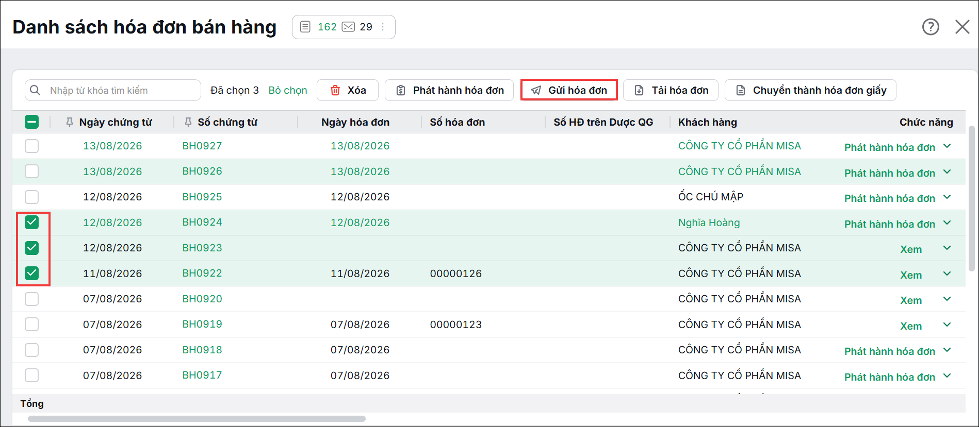Screen dimensions: 979x427
Task: Open voucher number BH0922
Action: click(x=202, y=273)
